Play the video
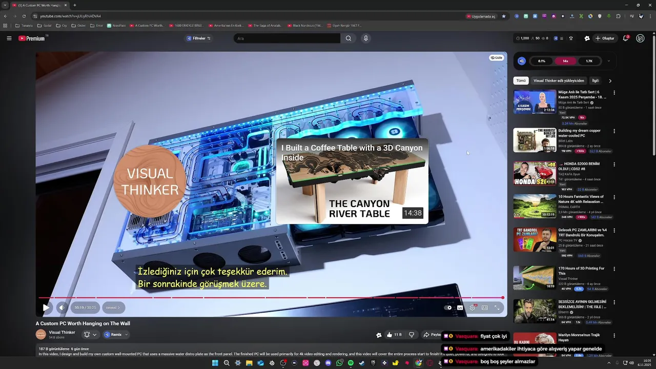Viewport: 656px width, 369px height. tap(46, 307)
